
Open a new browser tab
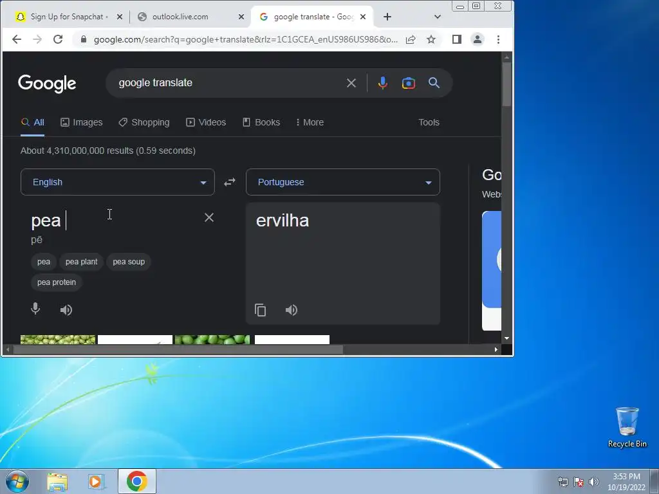click(x=387, y=17)
